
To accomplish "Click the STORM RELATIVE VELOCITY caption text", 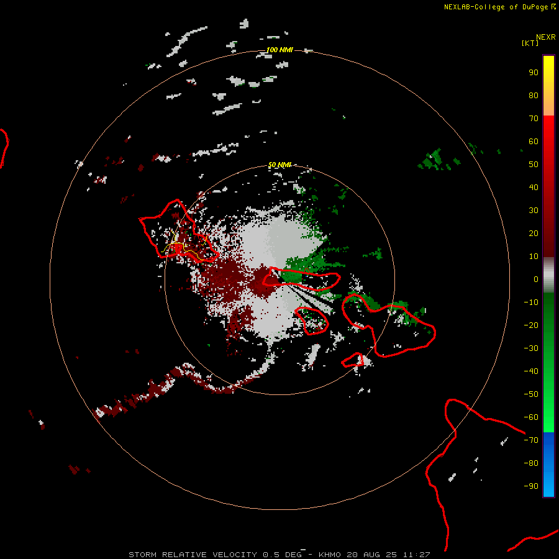I will coord(193,555).
